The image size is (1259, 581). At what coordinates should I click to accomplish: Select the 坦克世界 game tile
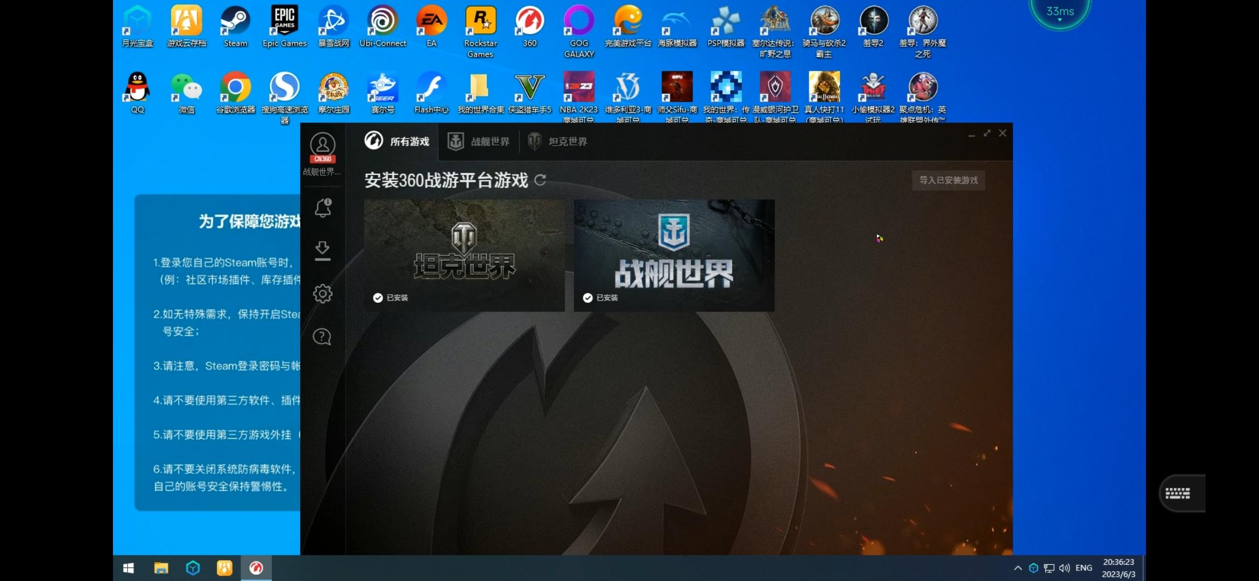click(x=464, y=256)
